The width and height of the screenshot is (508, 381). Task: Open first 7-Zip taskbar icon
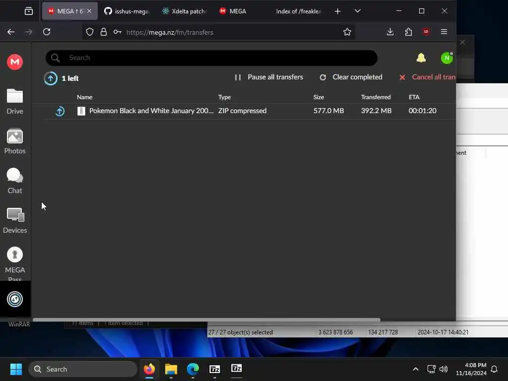[x=214, y=369]
